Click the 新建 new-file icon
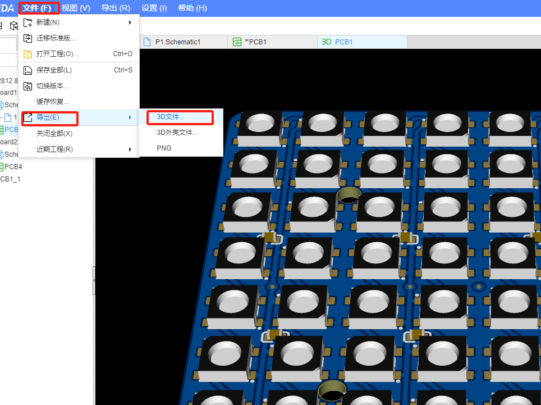This screenshot has width=541, height=405. point(27,22)
